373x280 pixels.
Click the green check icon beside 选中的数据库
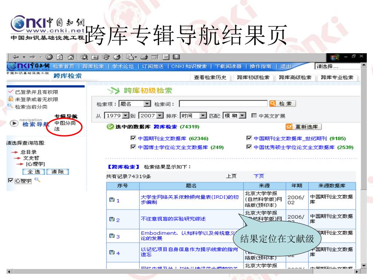tap(110, 127)
